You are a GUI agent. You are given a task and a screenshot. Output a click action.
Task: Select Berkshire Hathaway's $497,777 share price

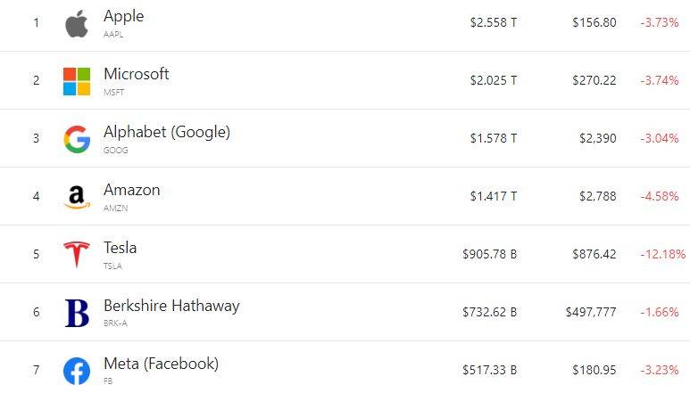click(x=590, y=312)
